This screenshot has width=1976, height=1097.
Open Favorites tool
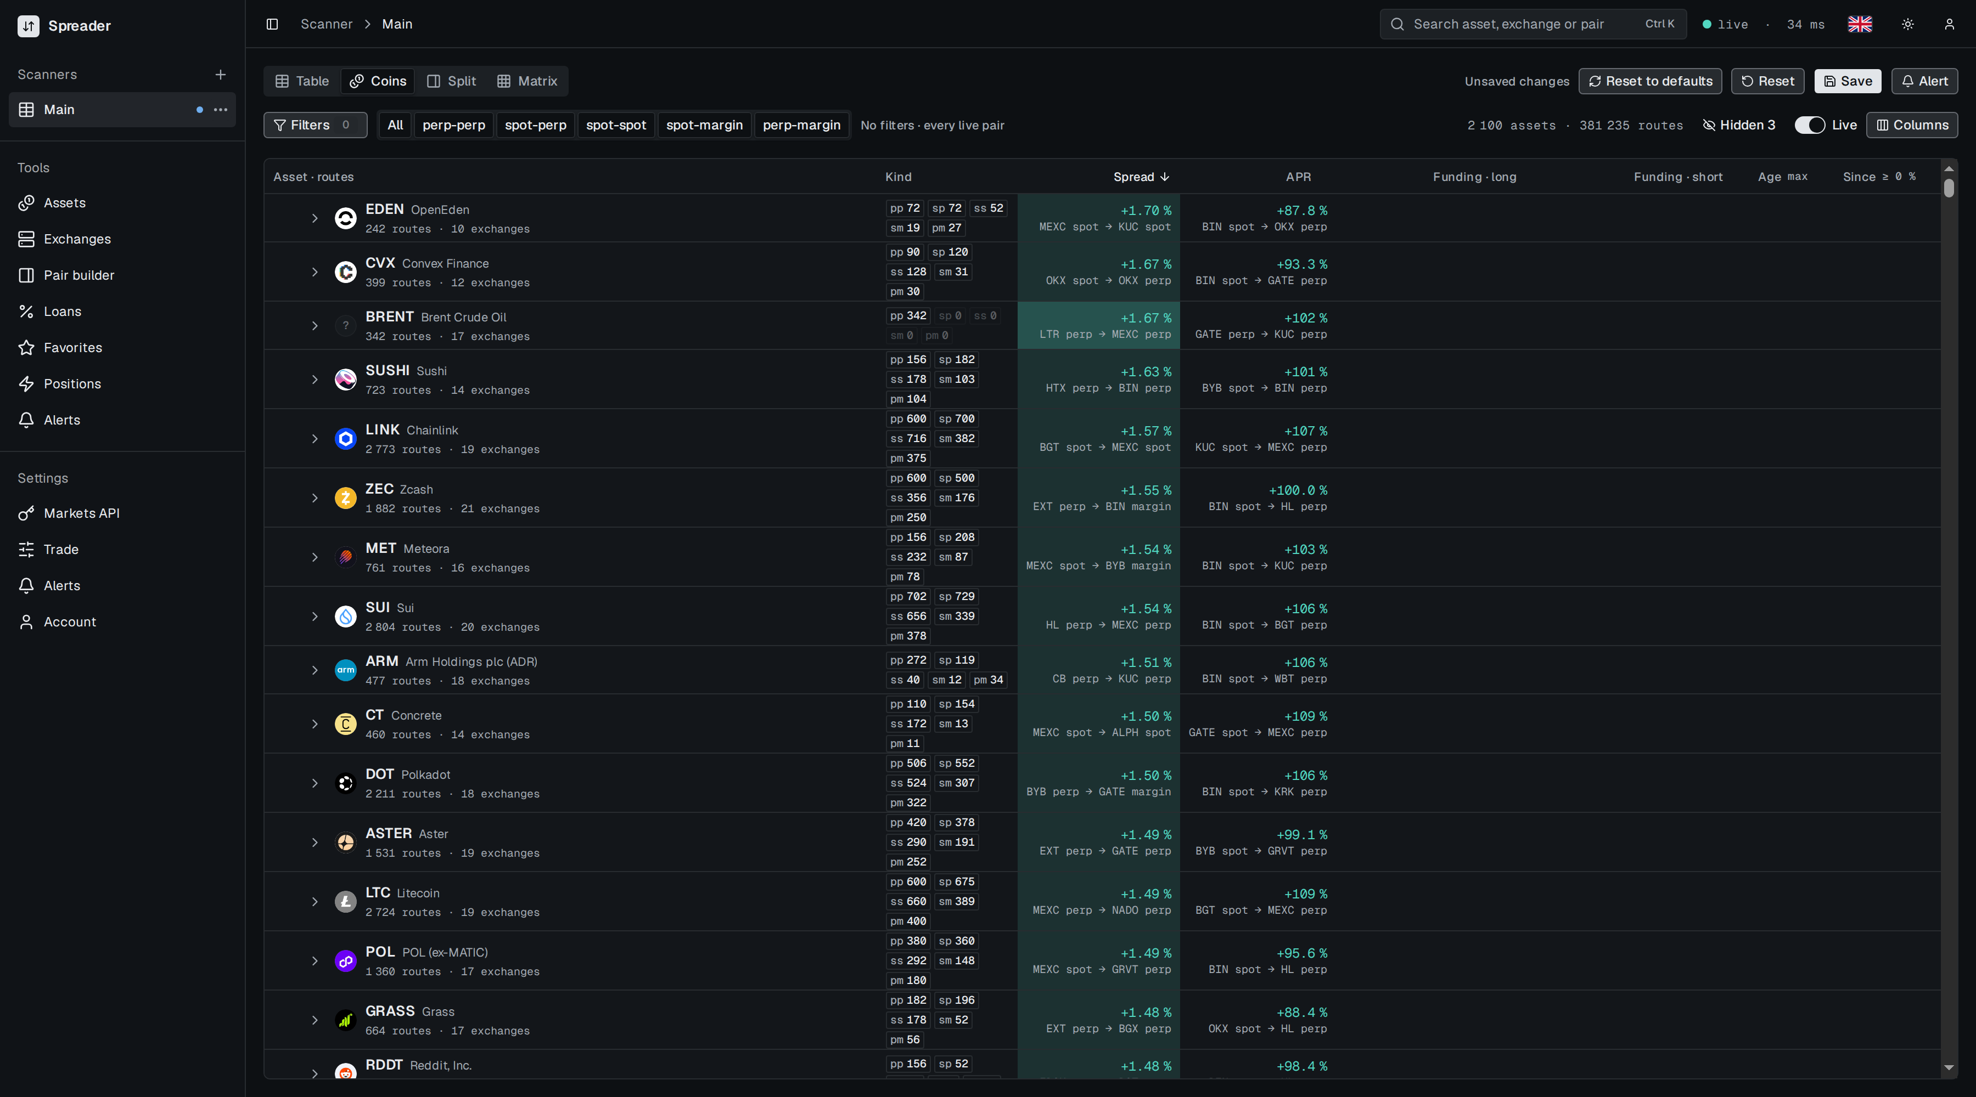click(x=123, y=347)
